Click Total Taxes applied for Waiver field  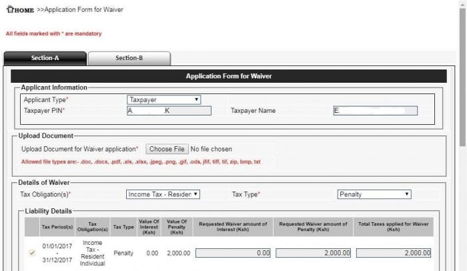click(393, 253)
